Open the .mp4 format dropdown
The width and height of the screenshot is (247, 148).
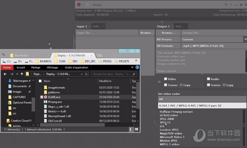tap(214, 46)
